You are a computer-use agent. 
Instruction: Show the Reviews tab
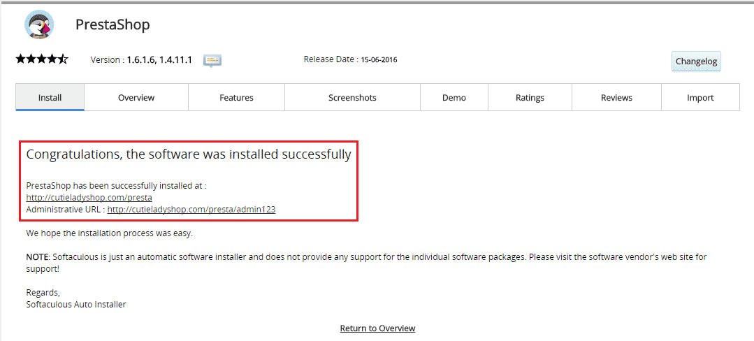(616, 98)
